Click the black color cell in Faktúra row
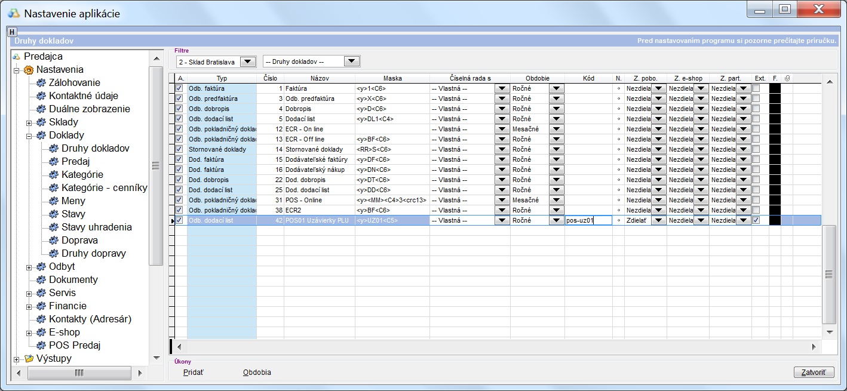847x391 pixels. (x=775, y=88)
